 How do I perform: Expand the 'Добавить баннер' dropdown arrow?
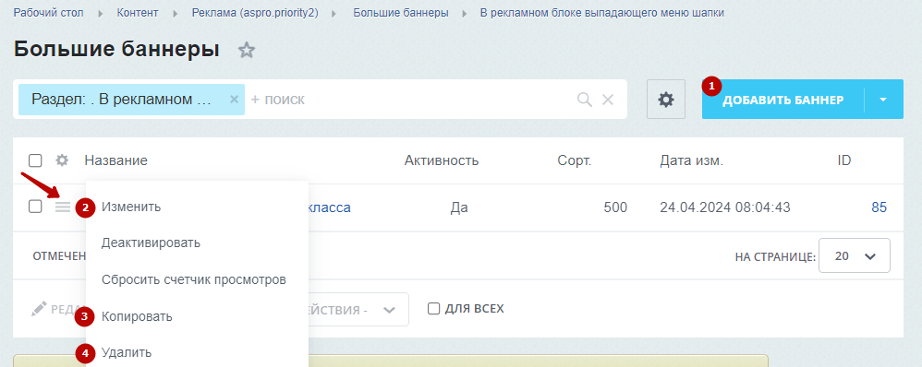[x=883, y=100]
